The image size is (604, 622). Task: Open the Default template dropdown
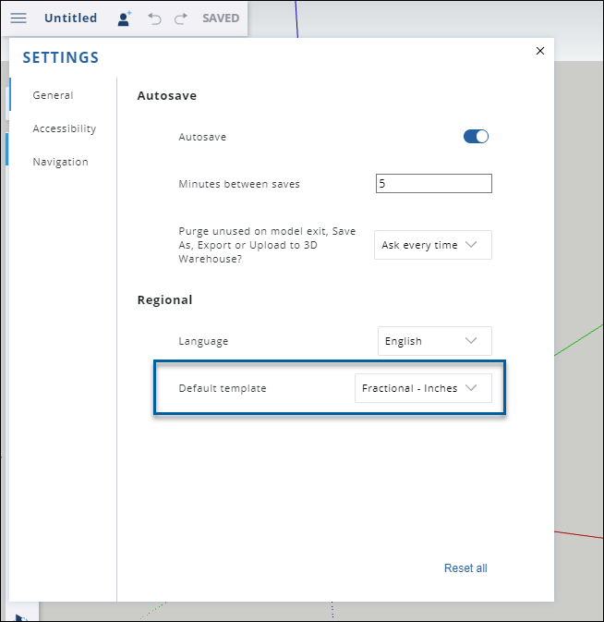click(423, 388)
